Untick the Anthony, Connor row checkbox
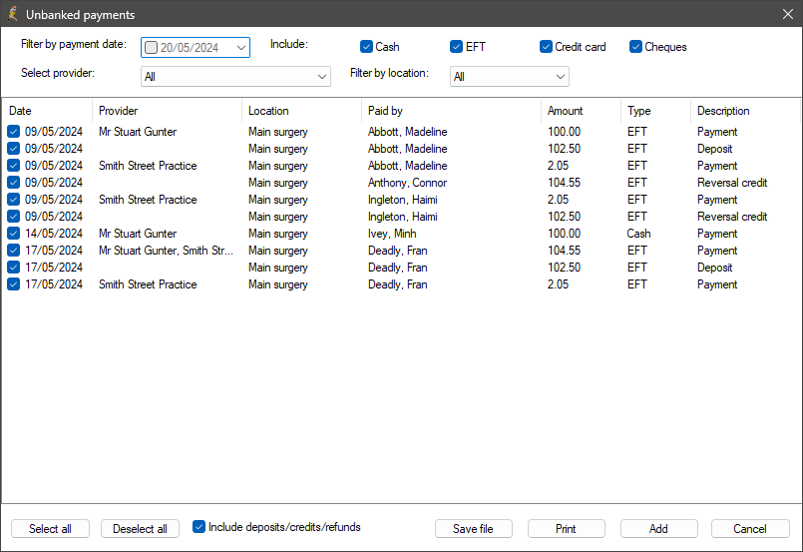Viewport: 803px width, 552px height. pos(14,183)
